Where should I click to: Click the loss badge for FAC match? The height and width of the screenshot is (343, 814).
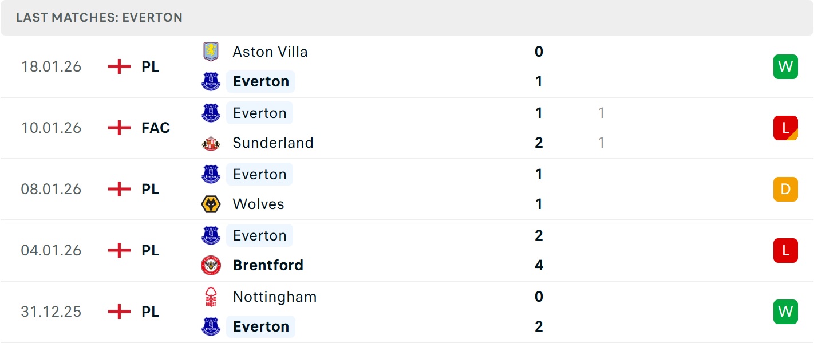pyautogui.click(x=785, y=128)
